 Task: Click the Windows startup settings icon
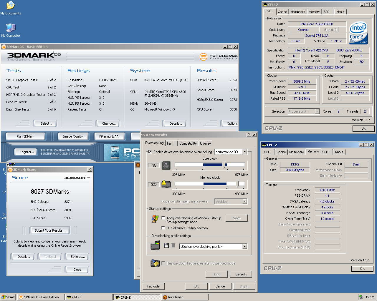tap(155, 219)
